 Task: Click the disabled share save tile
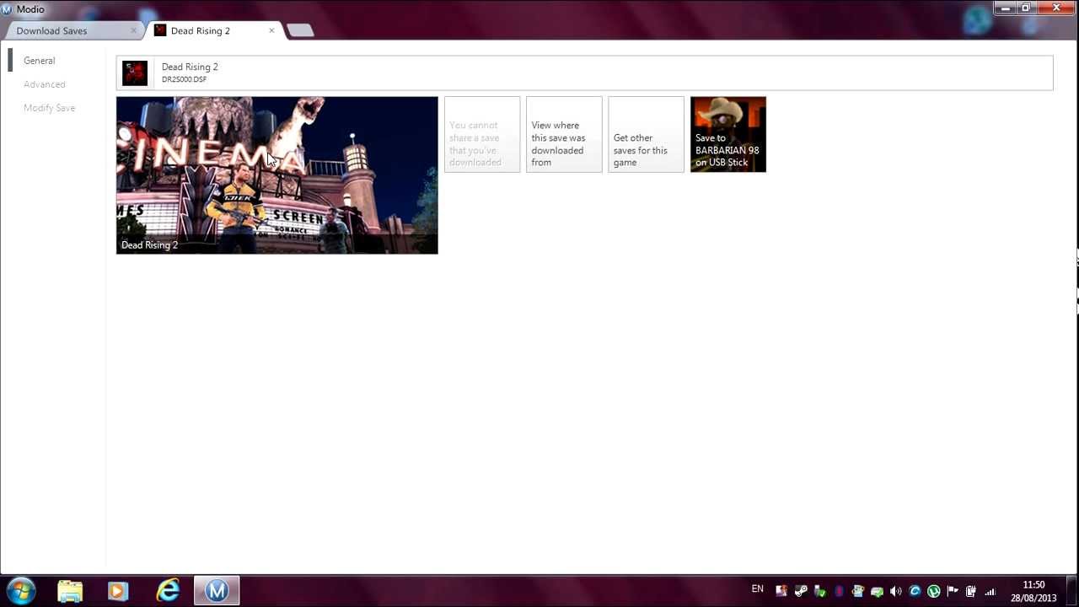point(482,135)
